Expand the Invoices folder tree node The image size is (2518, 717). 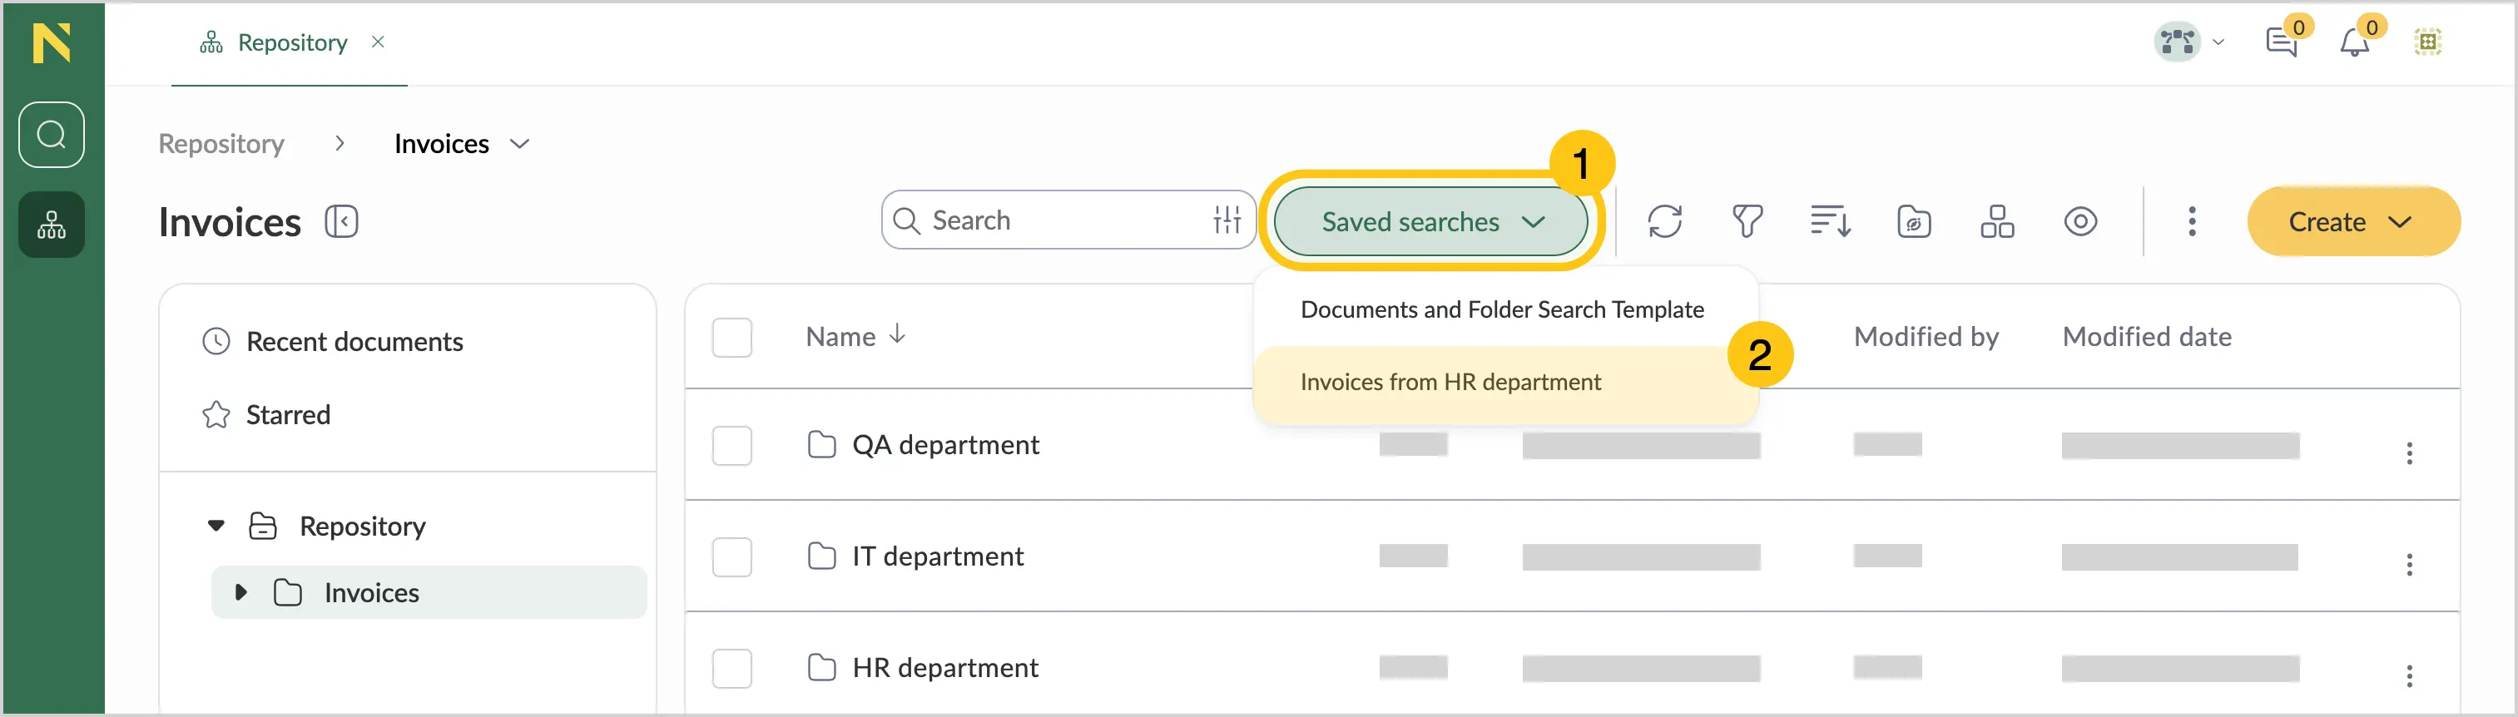(240, 593)
